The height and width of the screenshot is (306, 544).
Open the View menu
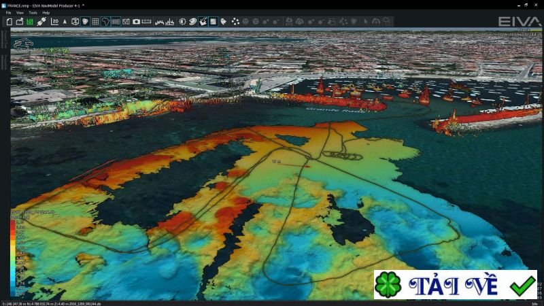pyautogui.click(x=20, y=12)
